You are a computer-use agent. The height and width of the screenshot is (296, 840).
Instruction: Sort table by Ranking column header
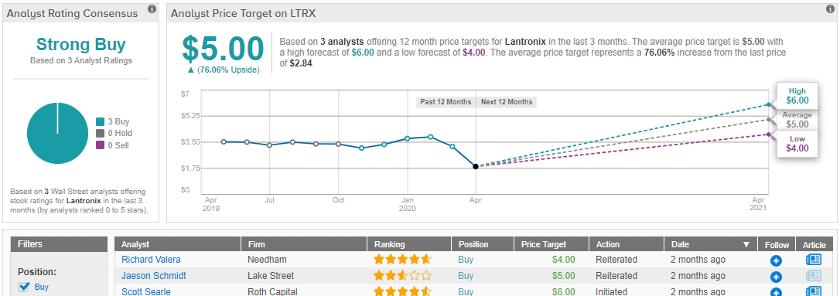pos(409,245)
